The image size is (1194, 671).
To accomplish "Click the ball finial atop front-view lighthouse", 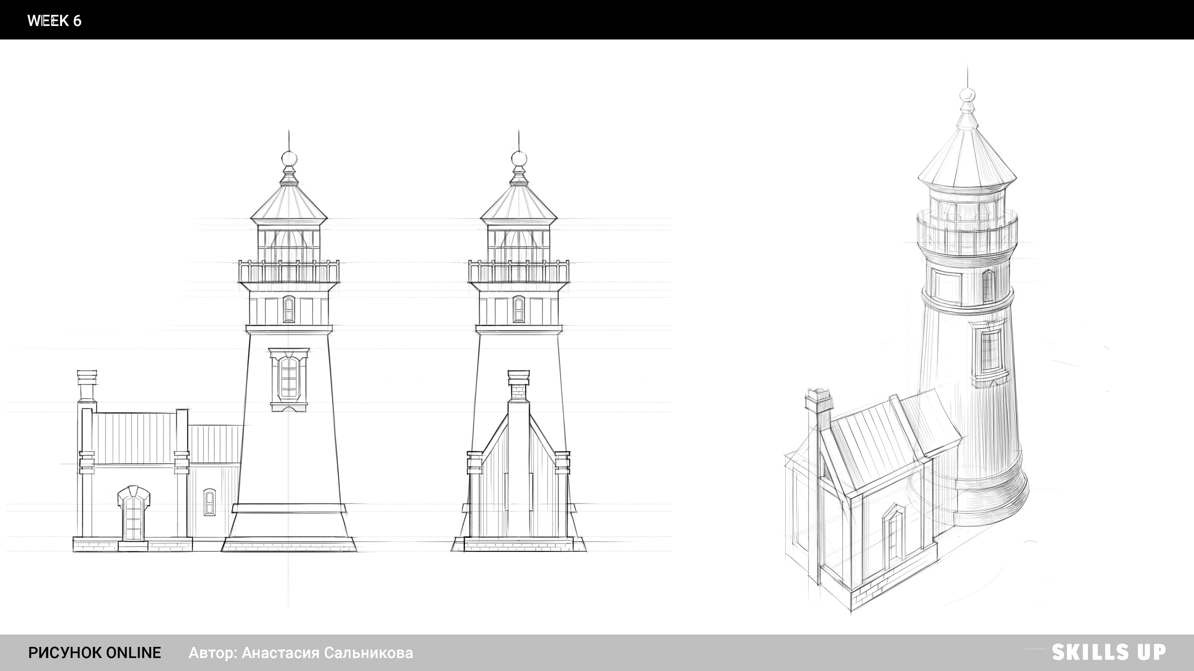I will (289, 158).
